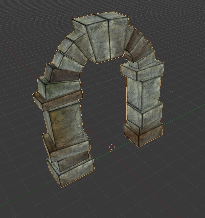Click the small orange object origin dot
The height and width of the screenshot is (218, 205).
point(111,151)
